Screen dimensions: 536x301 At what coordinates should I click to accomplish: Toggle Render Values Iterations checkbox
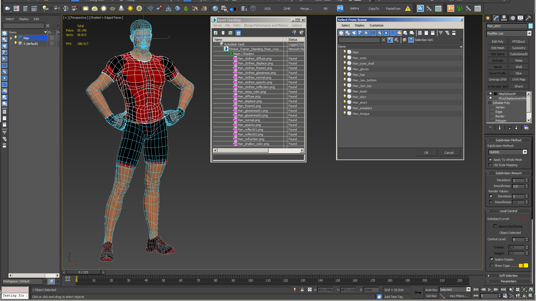tap(491, 196)
